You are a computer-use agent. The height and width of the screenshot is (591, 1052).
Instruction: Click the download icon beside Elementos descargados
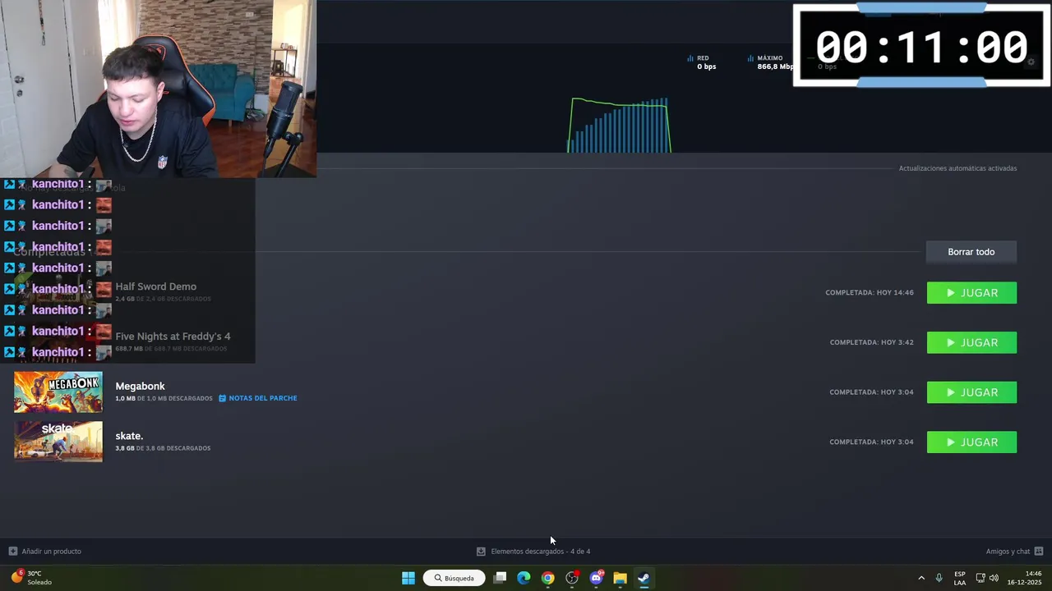coord(481,552)
